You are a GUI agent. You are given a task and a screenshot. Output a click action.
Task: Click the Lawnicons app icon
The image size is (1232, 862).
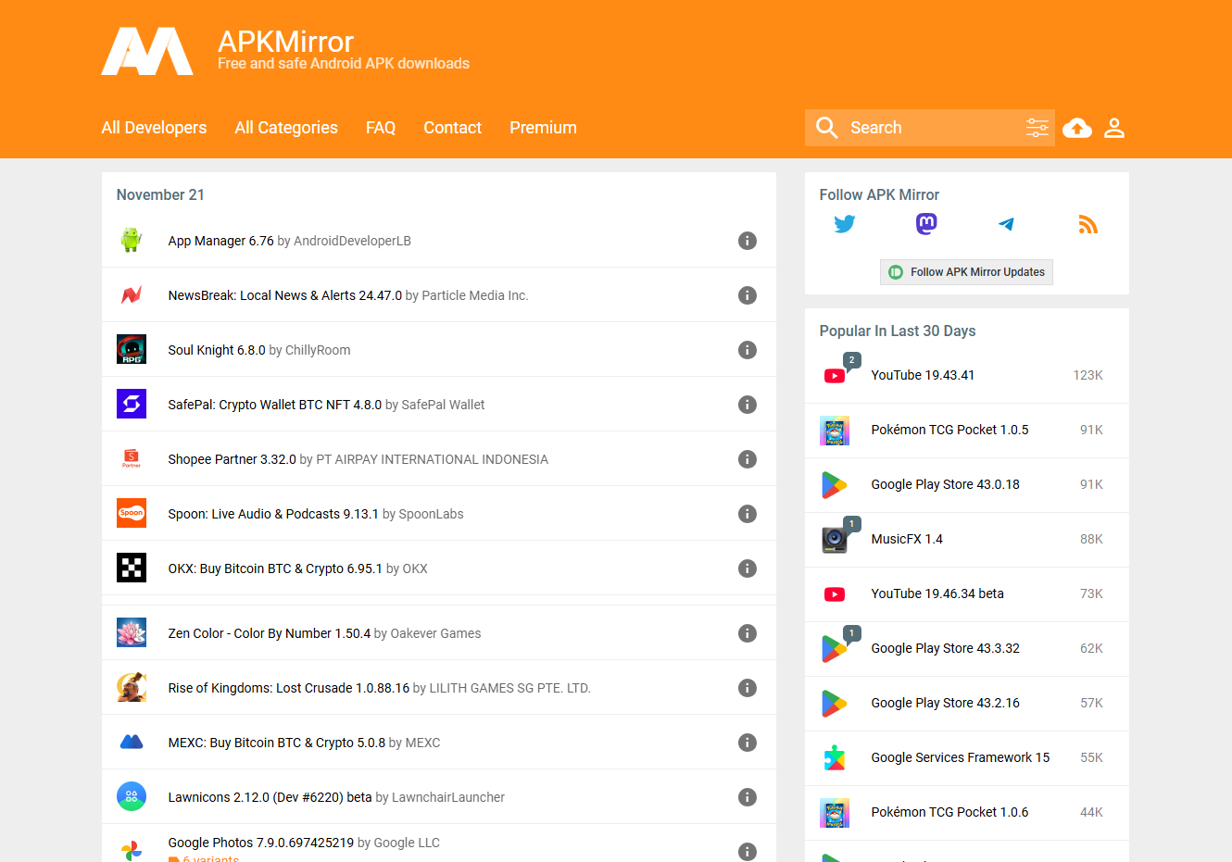click(x=132, y=797)
